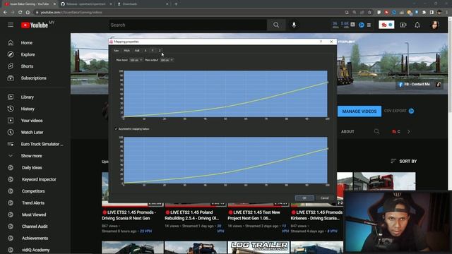Viewport: 452px width, 254px height.
Task: Click the Mapping properties help question mark
Action: pyautogui.click(x=321, y=42)
